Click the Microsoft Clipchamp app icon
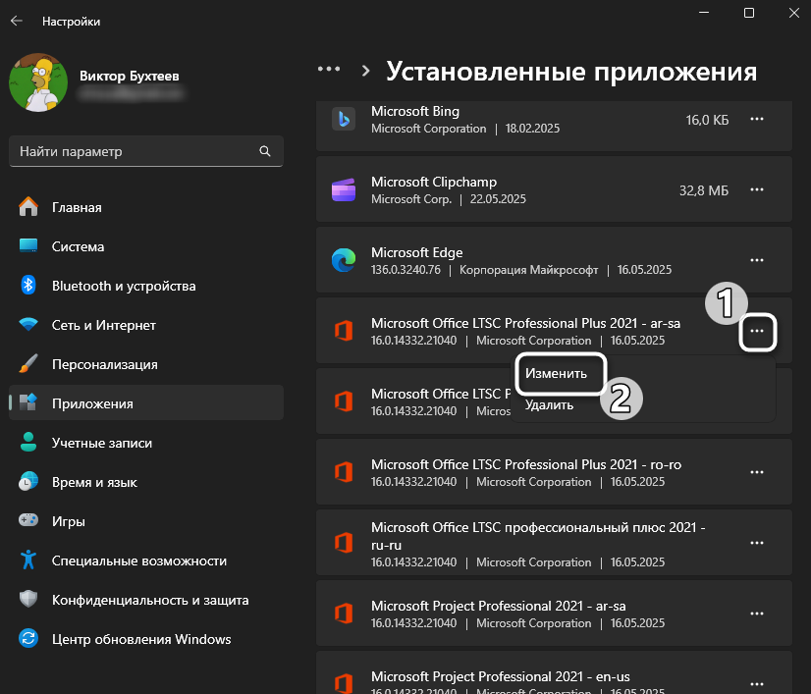This screenshot has height=694, width=811. click(344, 189)
